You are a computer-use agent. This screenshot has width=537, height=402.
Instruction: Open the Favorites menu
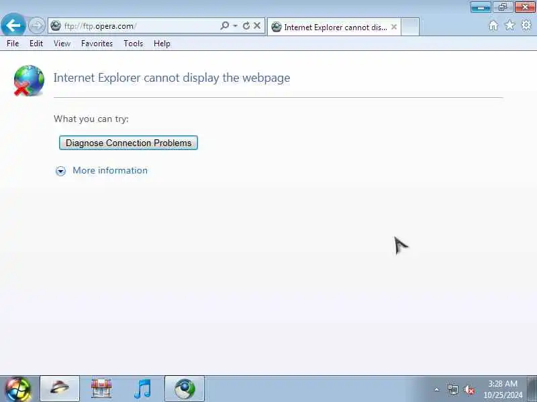click(97, 44)
